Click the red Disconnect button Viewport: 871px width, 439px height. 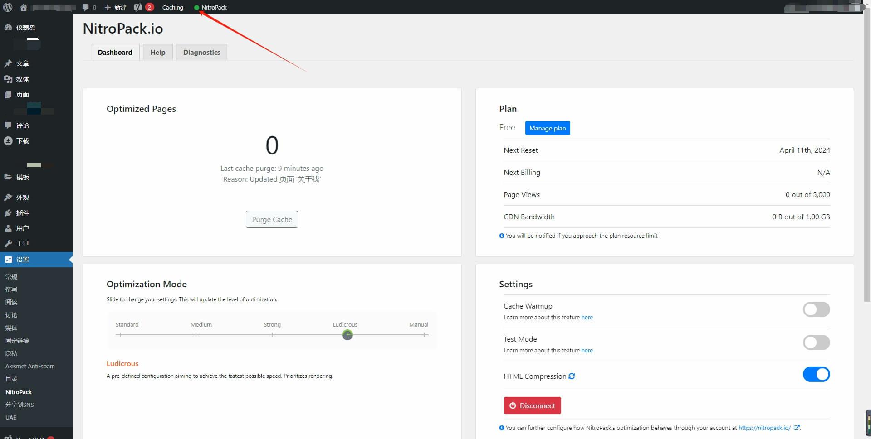click(532, 405)
